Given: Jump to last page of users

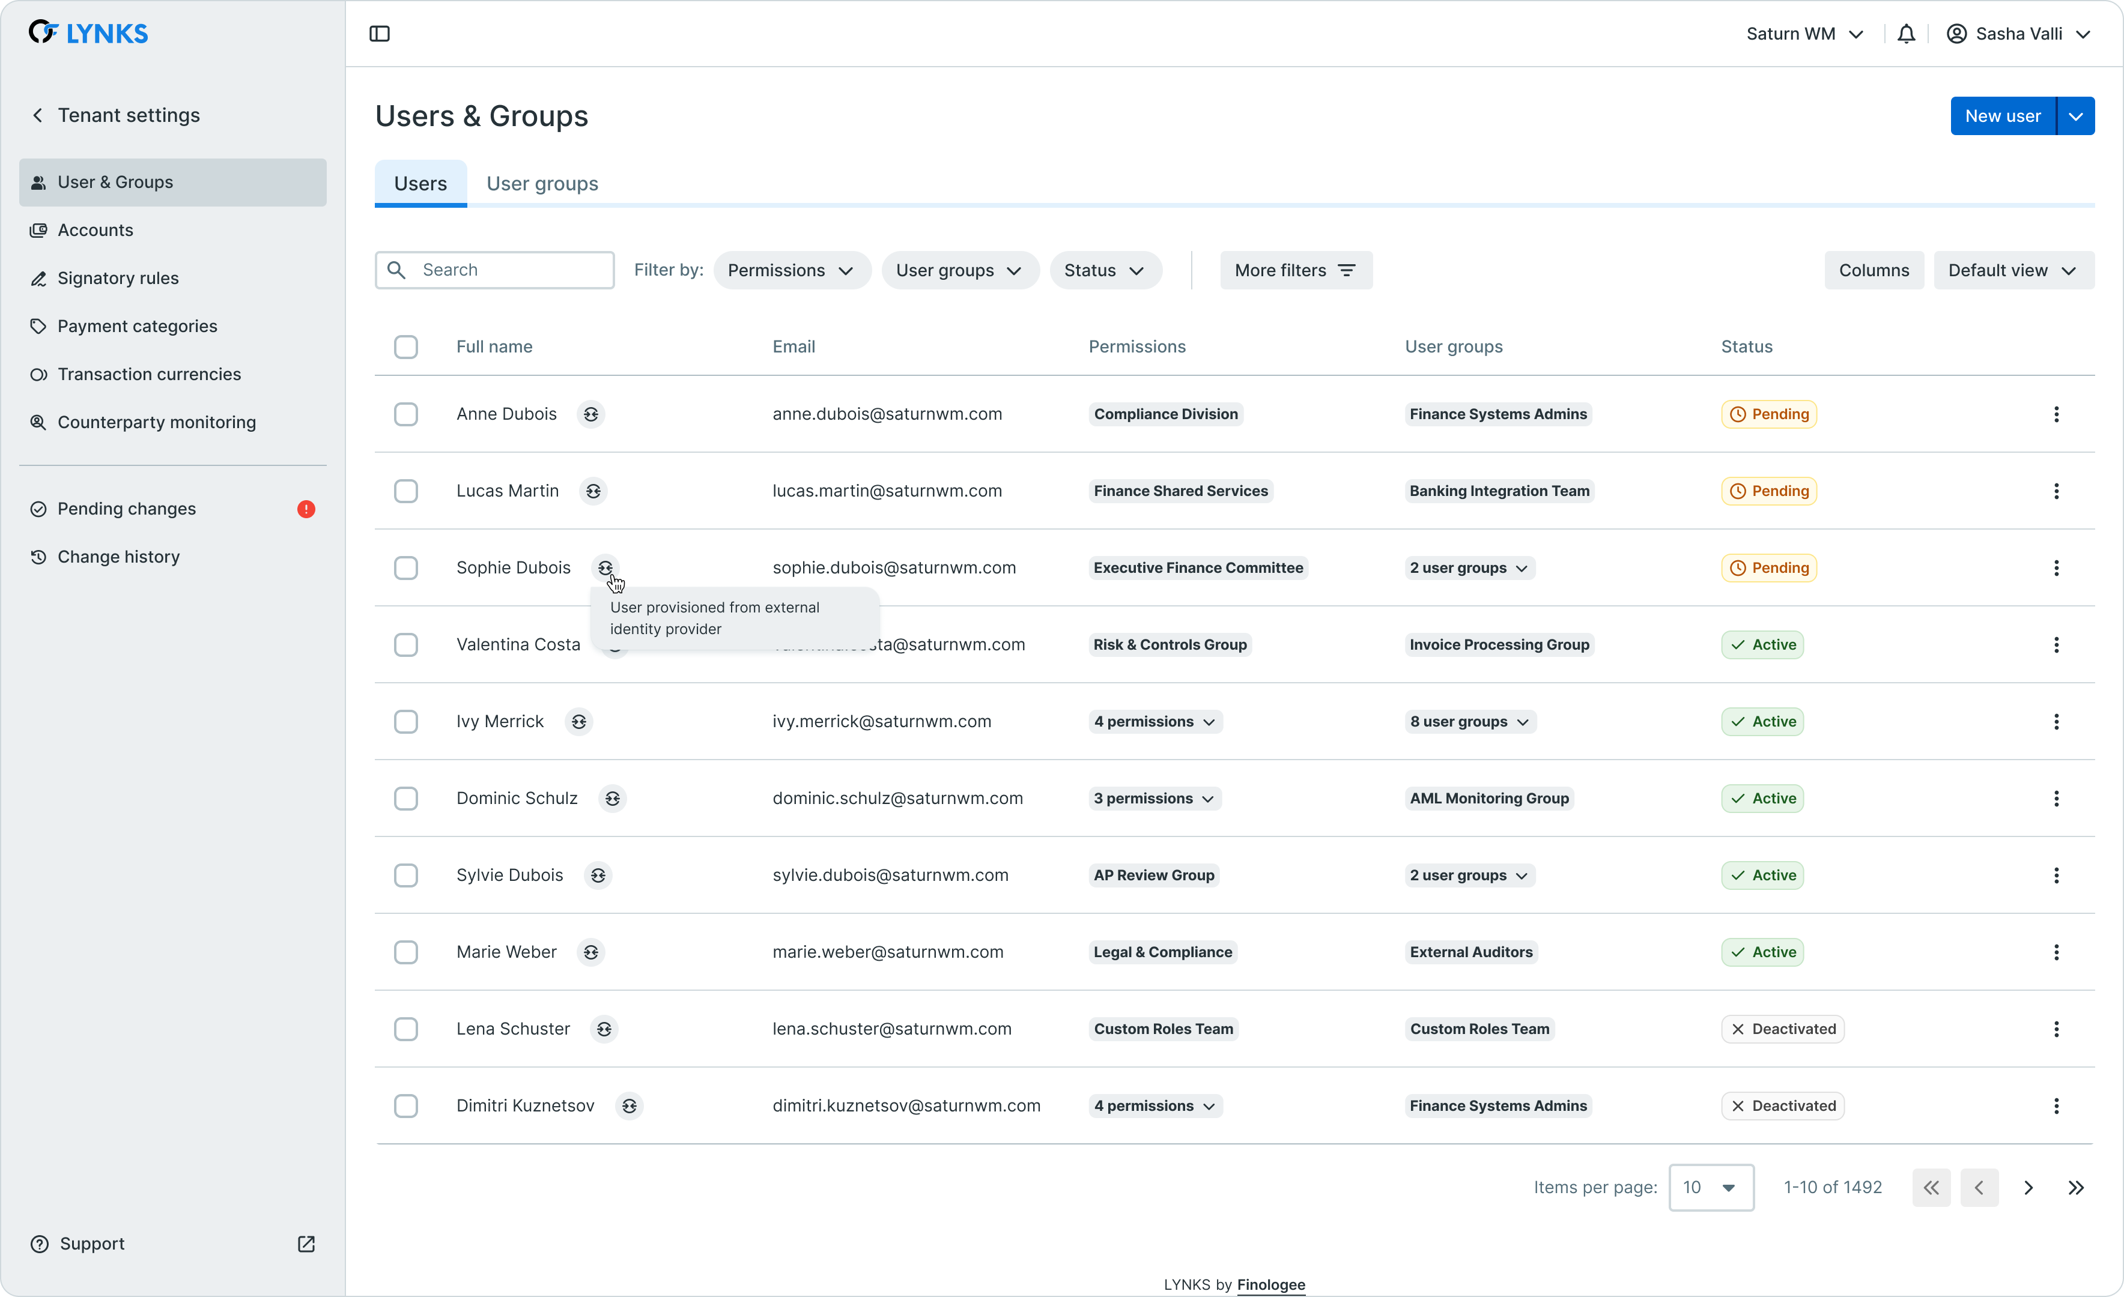Looking at the screenshot, I should [2076, 1188].
